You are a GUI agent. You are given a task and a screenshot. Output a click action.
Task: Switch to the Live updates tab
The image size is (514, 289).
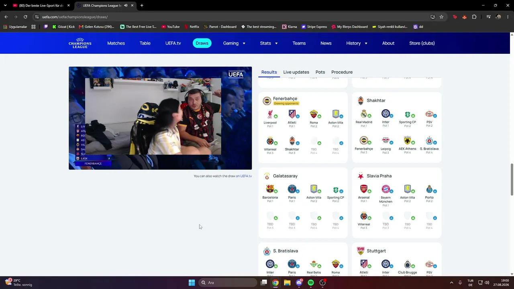[296, 72]
